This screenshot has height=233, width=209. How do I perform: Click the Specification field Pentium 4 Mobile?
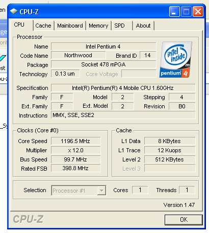coord(123,88)
